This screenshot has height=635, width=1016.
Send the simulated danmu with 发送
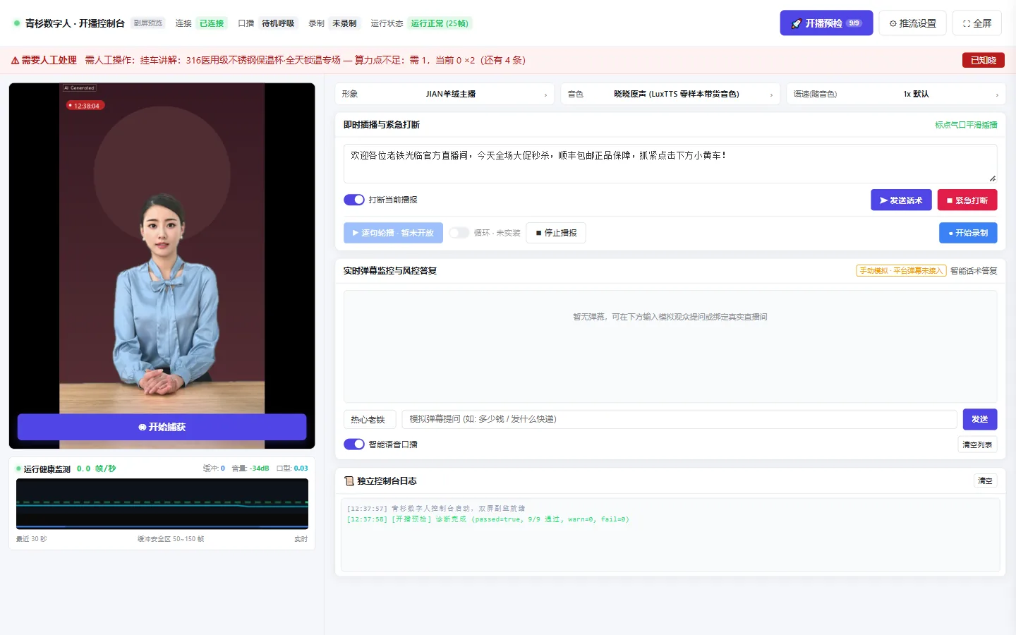tap(980, 419)
